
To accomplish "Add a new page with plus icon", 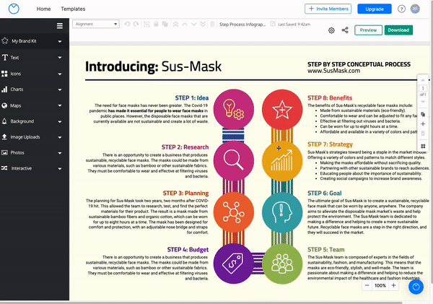I will [x=423, y=123].
